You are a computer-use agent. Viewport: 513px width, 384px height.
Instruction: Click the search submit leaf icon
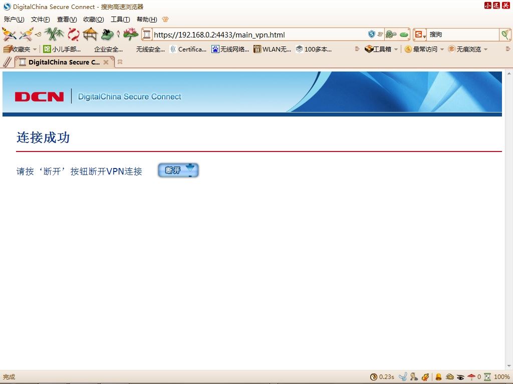pyautogui.click(x=505, y=34)
